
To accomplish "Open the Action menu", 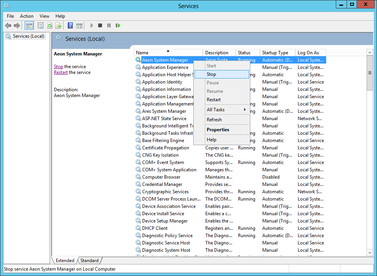I will click(x=27, y=16).
